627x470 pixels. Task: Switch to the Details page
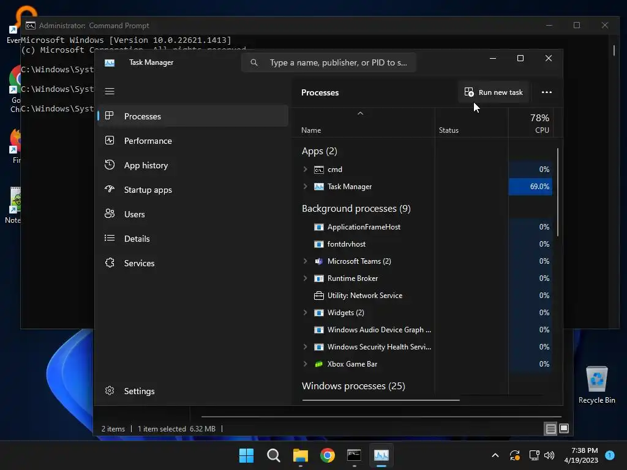click(193, 239)
